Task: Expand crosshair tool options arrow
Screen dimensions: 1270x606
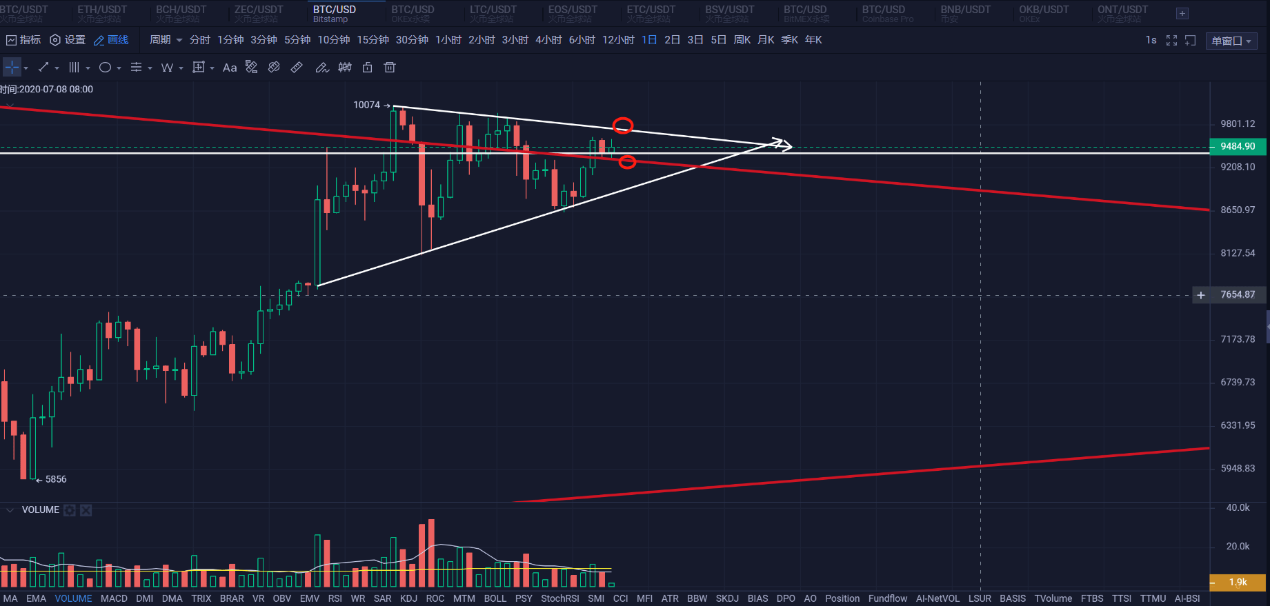Action: point(26,68)
